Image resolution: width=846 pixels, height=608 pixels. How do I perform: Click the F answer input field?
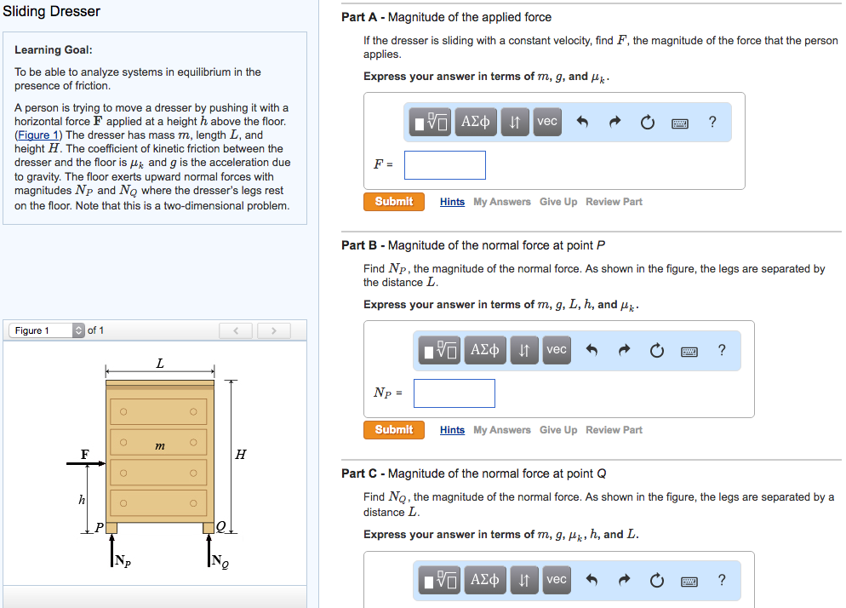[x=445, y=165]
